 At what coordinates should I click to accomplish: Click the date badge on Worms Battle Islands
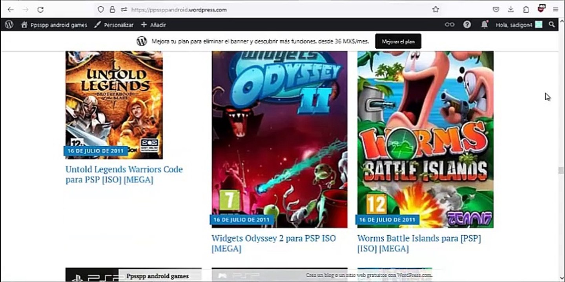pyautogui.click(x=387, y=220)
